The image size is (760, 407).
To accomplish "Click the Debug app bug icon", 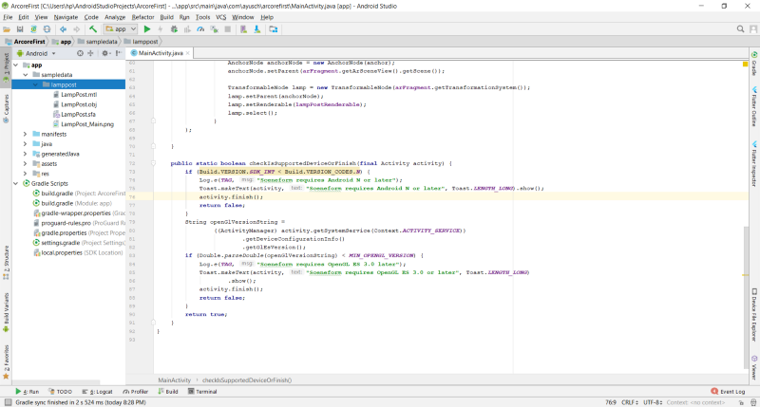I will (174, 29).
